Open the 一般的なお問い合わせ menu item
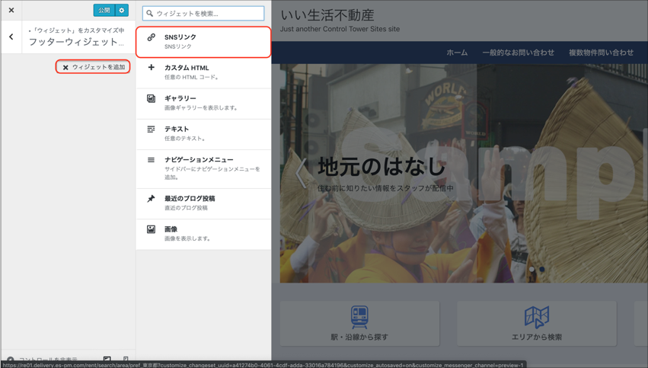 (x=518, y=53)
